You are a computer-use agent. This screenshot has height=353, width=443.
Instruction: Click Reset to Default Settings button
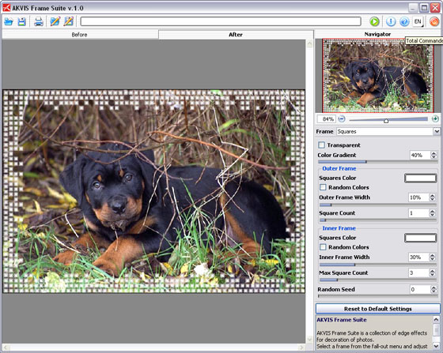tap(378, 309)
